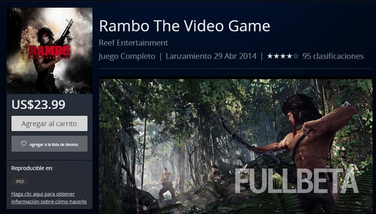Open the Reef Entertainment publisher link
The height and width of the screenshot is (214, 376).
133,43
